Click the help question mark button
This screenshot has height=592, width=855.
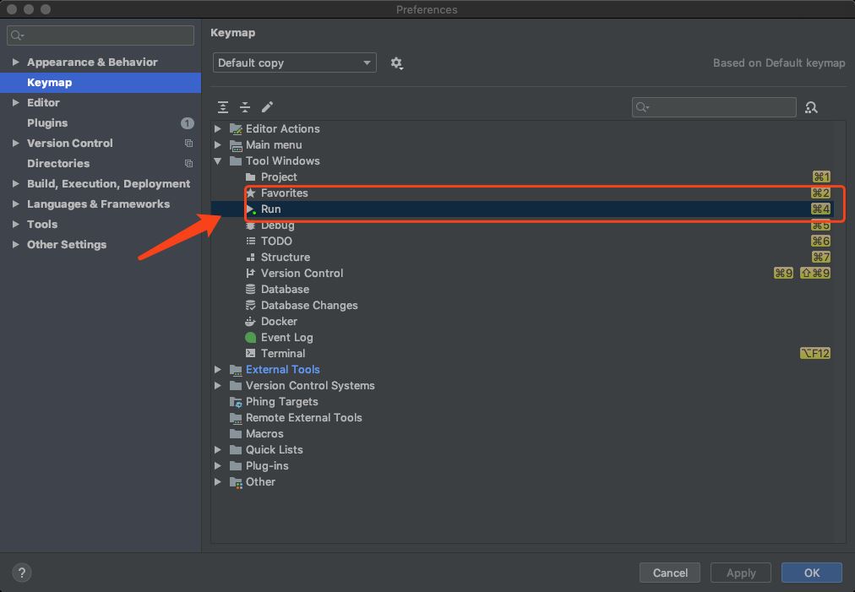[22, 573]
